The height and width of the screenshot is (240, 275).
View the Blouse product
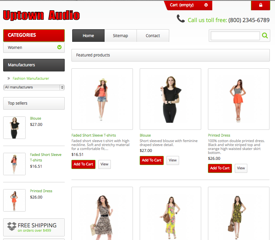click(172, 160)
